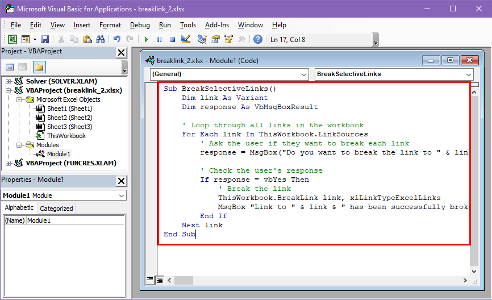This screenshot has height=300, width=492.
Task: Toggle Design Mode icon
Action: pos(186,39)
